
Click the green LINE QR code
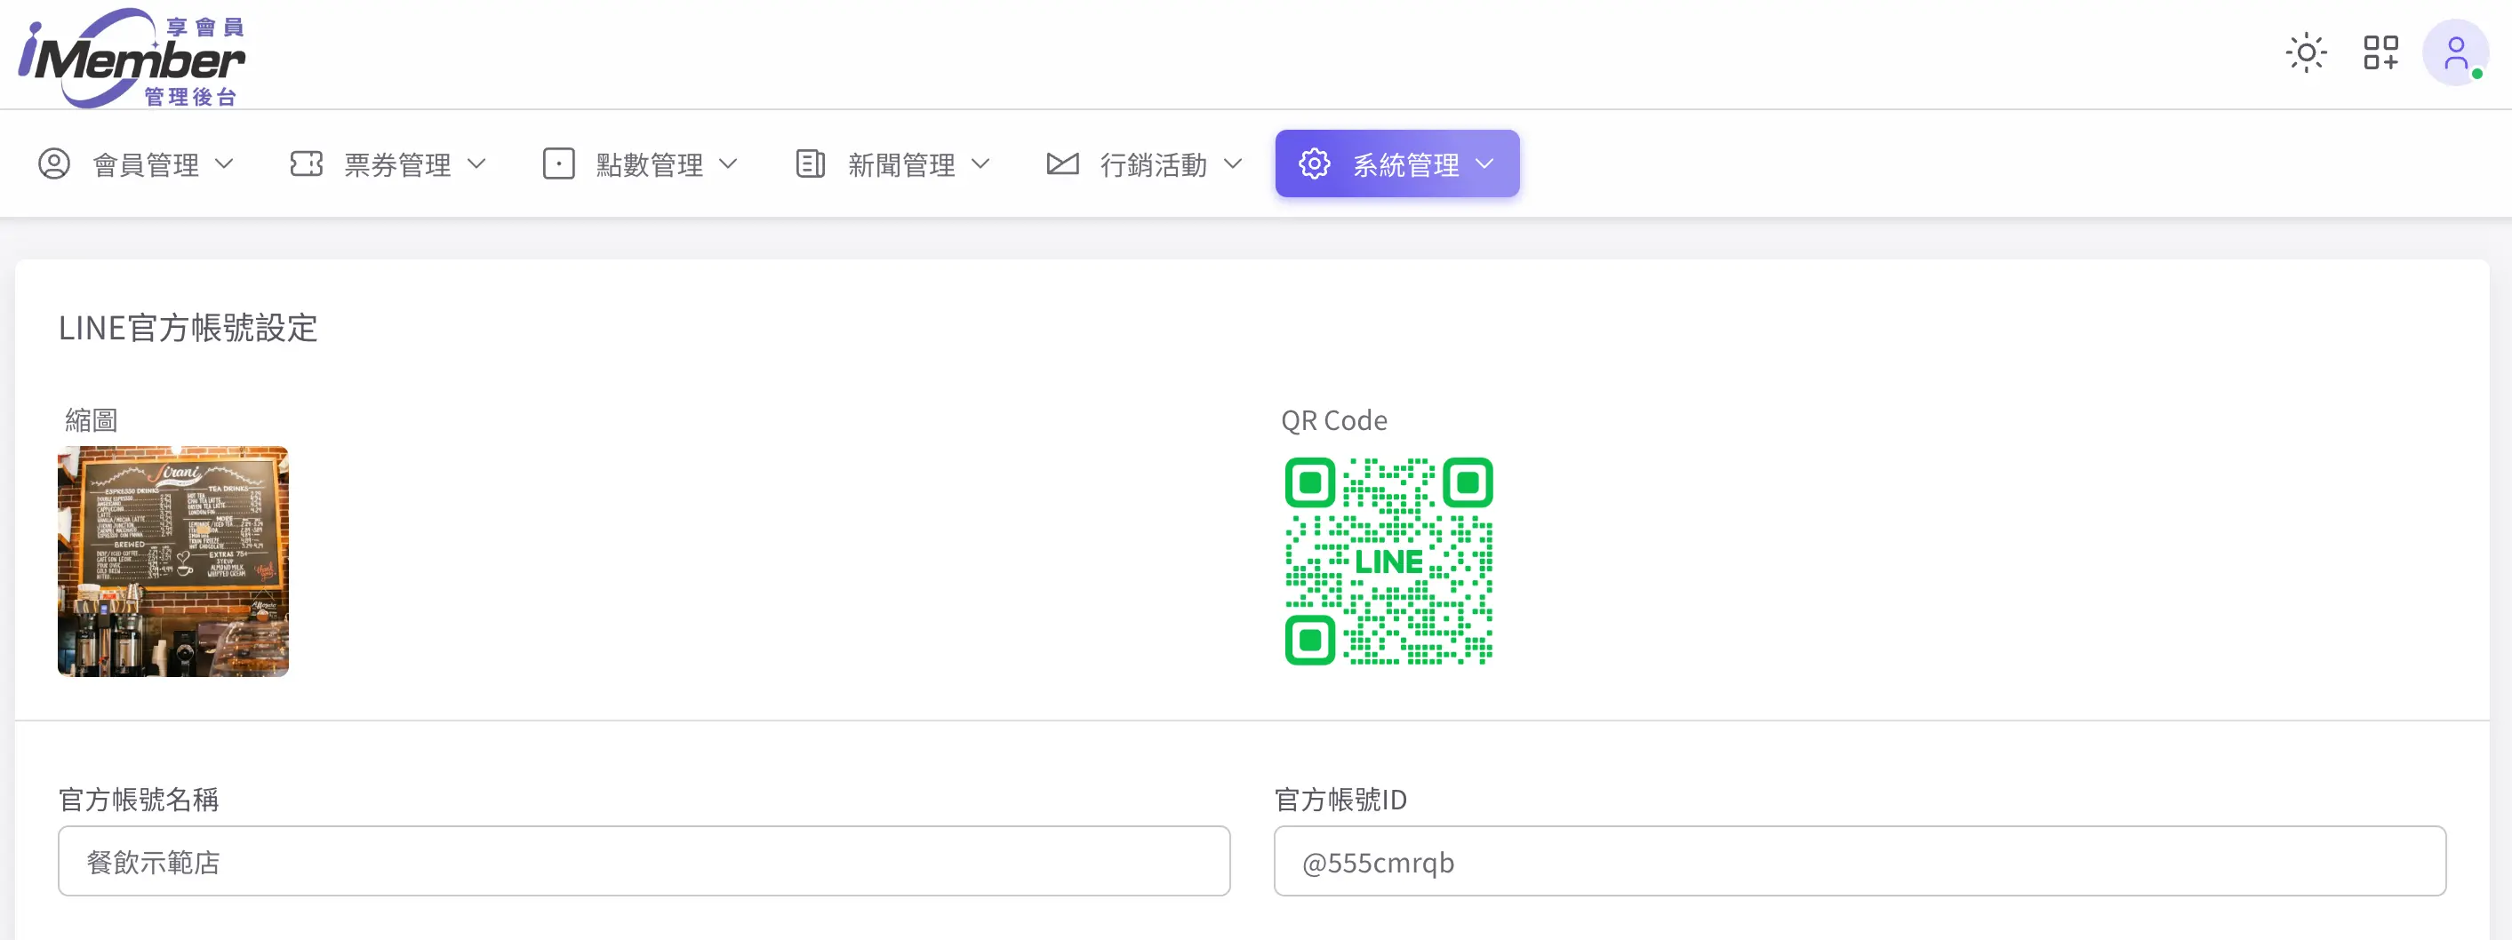tap(1388, 562)
